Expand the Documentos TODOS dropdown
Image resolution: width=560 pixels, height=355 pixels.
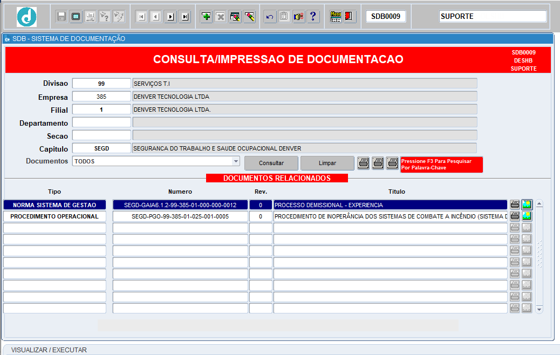coord(235,161)
